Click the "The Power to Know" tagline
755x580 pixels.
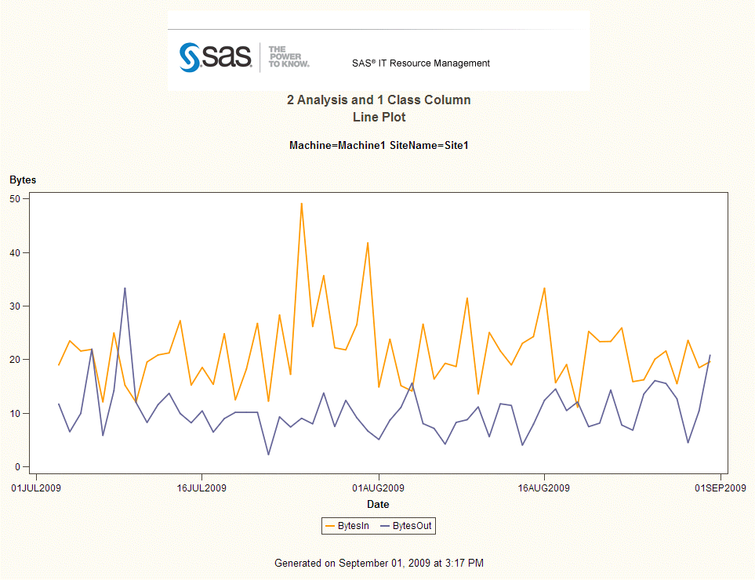point(289,56)
